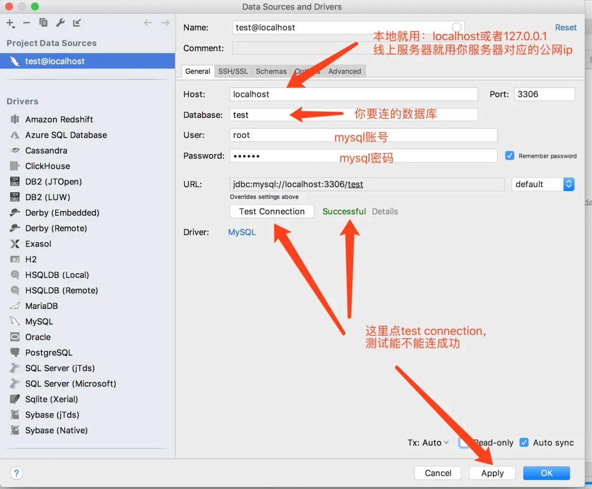Click the remove data source minus icon
The height and width of the screenshot is (489, 592).
27,22
